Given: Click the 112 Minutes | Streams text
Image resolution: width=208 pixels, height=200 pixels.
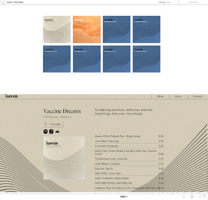Looking at the screenshot, I should click(57, 117).
